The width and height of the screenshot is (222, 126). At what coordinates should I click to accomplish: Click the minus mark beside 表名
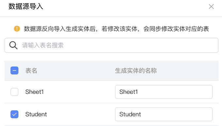point(14,71)
